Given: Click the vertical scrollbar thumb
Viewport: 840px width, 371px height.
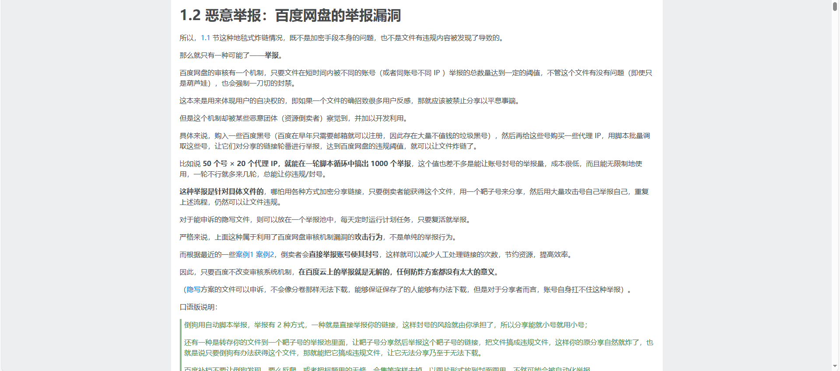Looking at the screenshot, I should click(x=835, y=7).
